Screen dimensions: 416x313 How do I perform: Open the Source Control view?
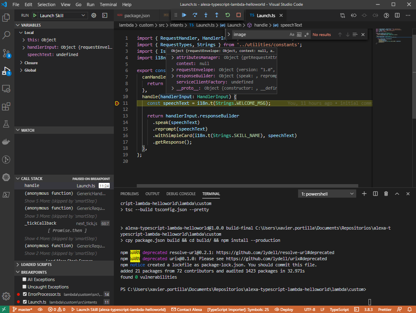coord(6,53)
